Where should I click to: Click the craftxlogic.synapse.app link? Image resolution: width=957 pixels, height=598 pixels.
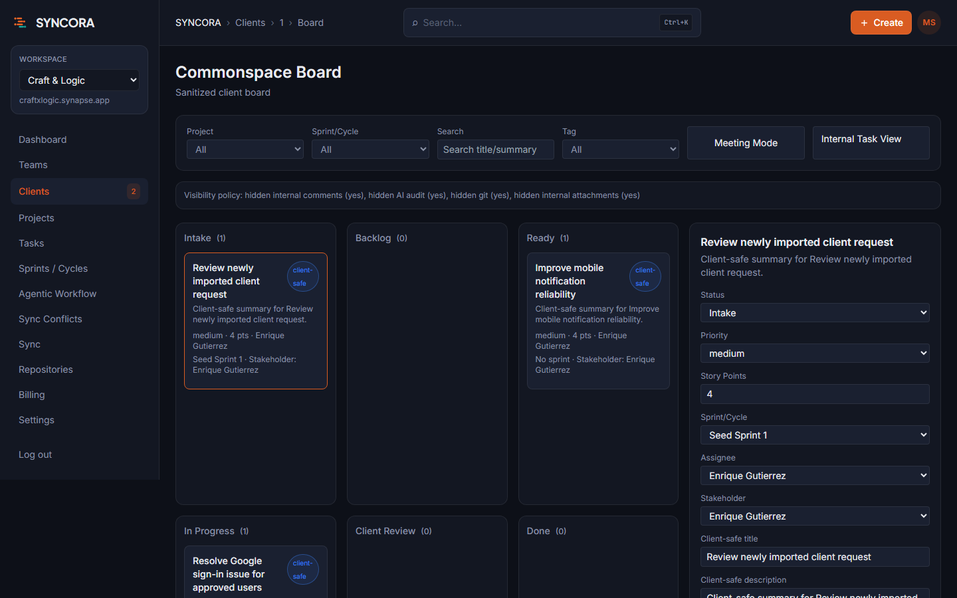(64, 100)
